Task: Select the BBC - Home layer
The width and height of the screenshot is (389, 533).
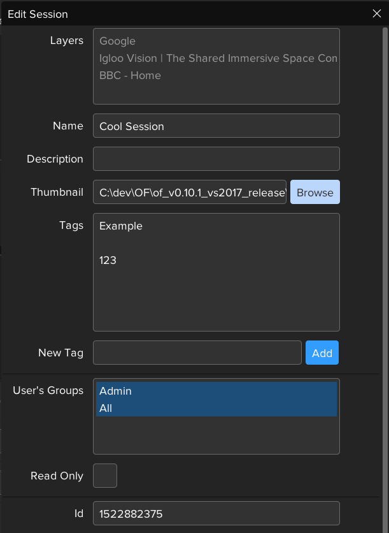Action: [130, 75]
